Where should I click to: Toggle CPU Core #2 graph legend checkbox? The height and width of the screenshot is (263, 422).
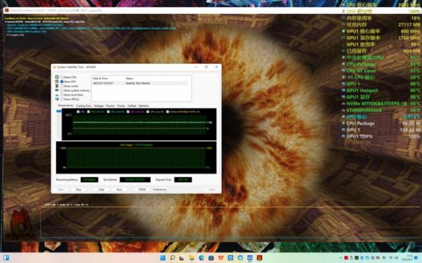[108, 112]
